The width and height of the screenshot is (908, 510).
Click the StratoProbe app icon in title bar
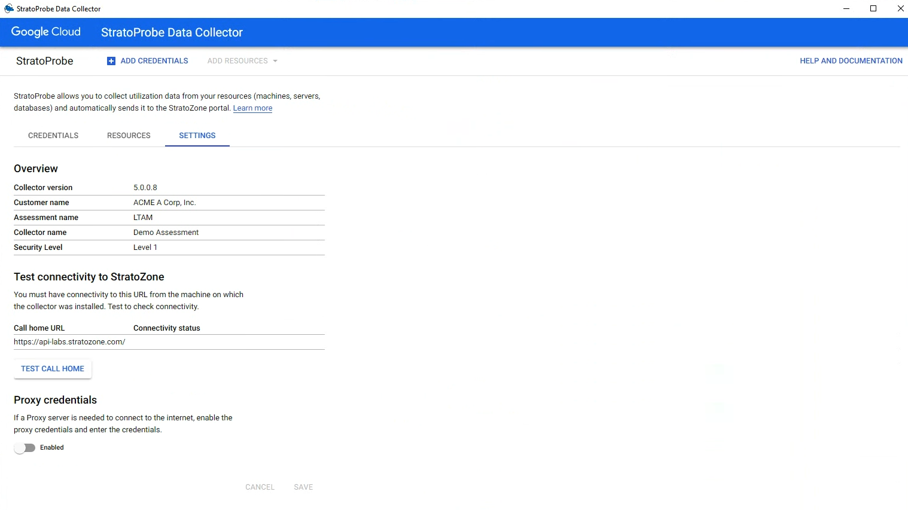[8, 8]
